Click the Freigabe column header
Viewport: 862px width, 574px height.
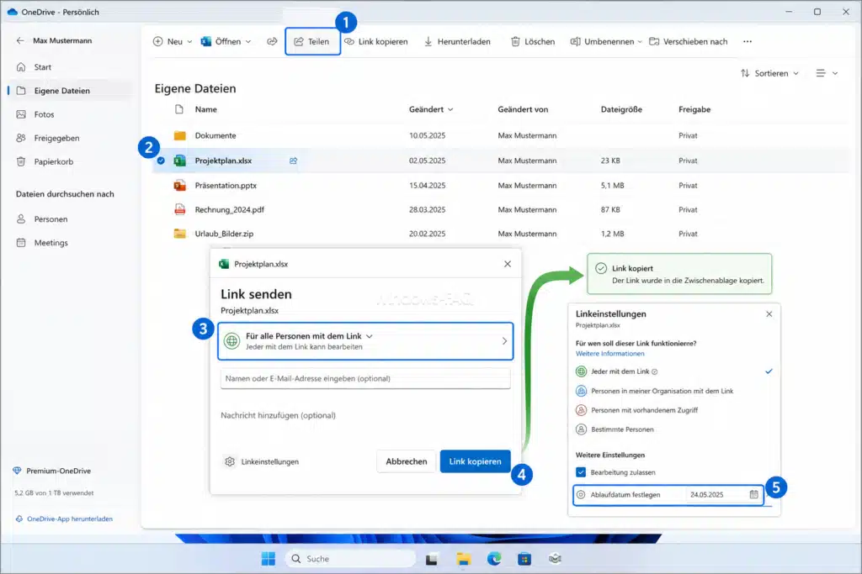click(694, 109)
